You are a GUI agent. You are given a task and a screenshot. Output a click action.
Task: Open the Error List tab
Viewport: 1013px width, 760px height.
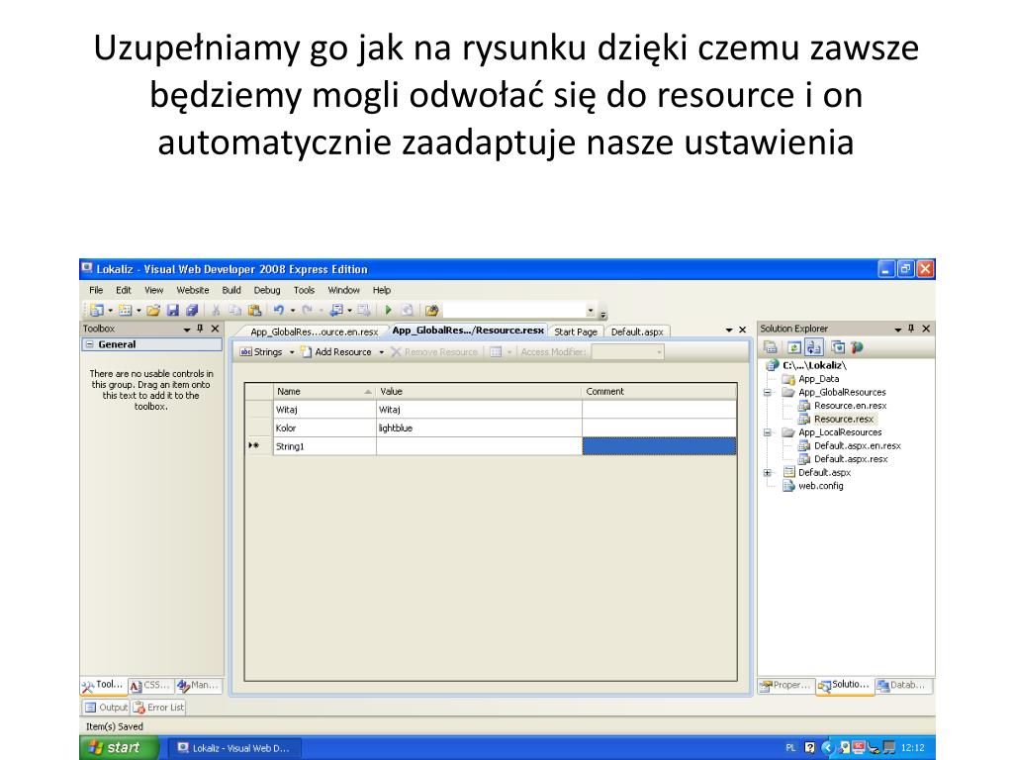coord(159,707)
